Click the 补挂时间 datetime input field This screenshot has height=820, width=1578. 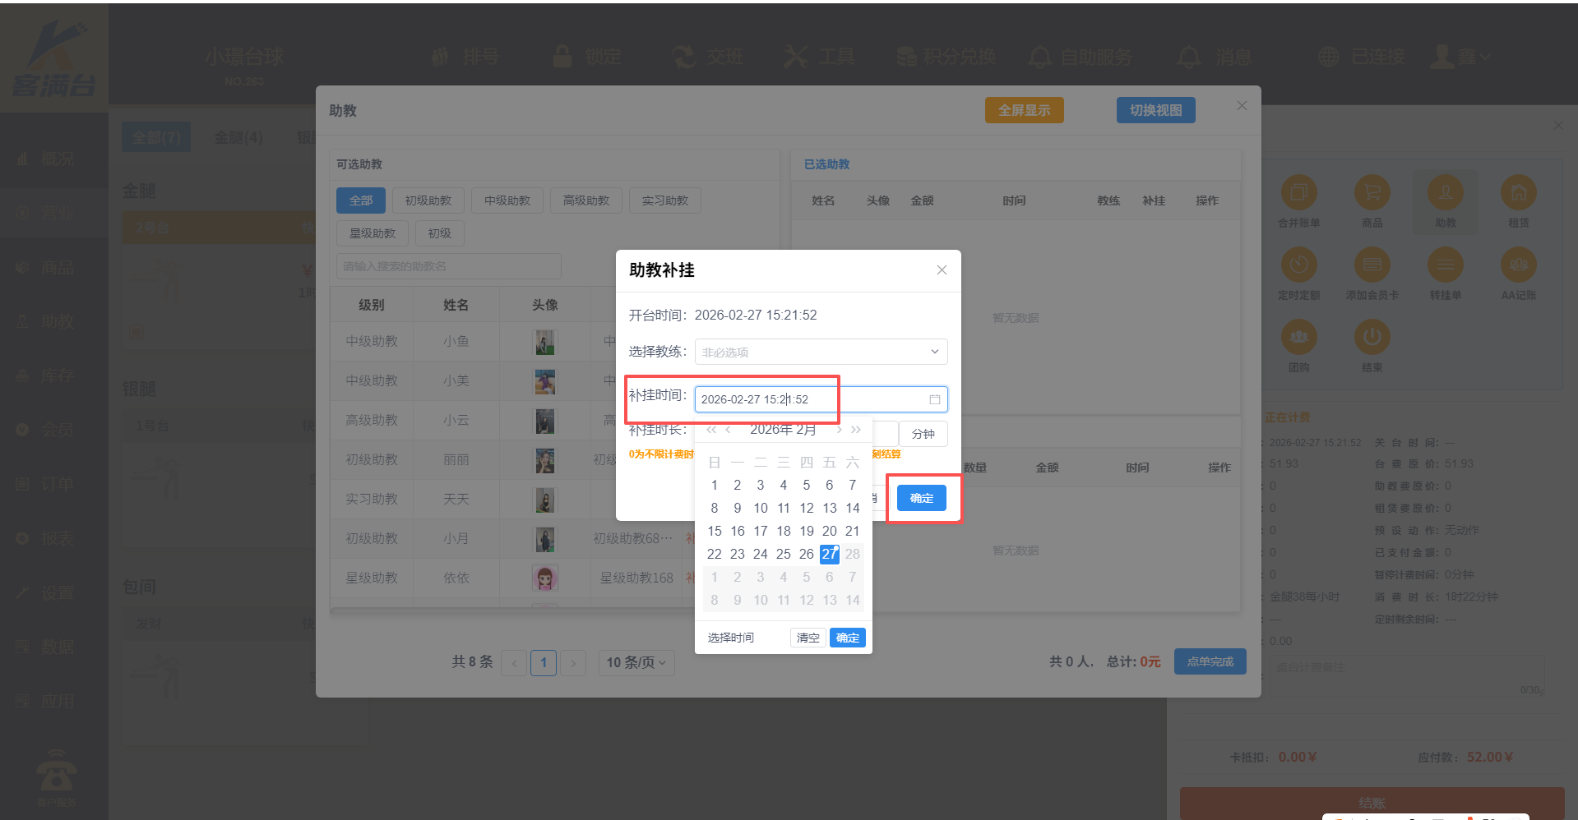pyautogui.click(x=810, y=399)
